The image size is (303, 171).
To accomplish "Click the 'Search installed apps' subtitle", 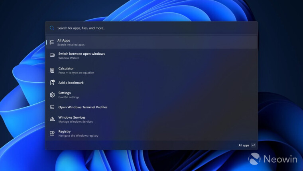I will (71, 45).
